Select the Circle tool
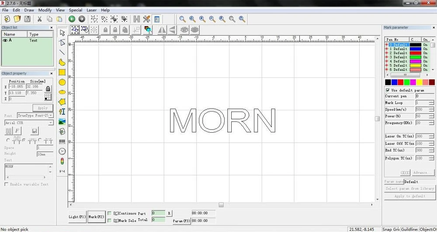This screenshot has height=232, width=437. click(62, 82)
